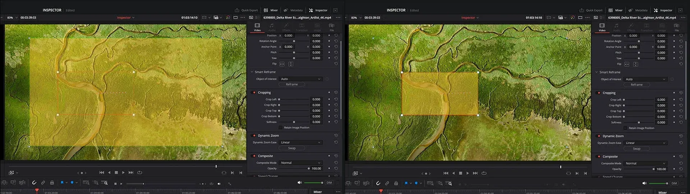Screen dimensions: 690x194
Task: Click Quick Export in the right window
Action: pyautogui.click(x=591, y=10)
